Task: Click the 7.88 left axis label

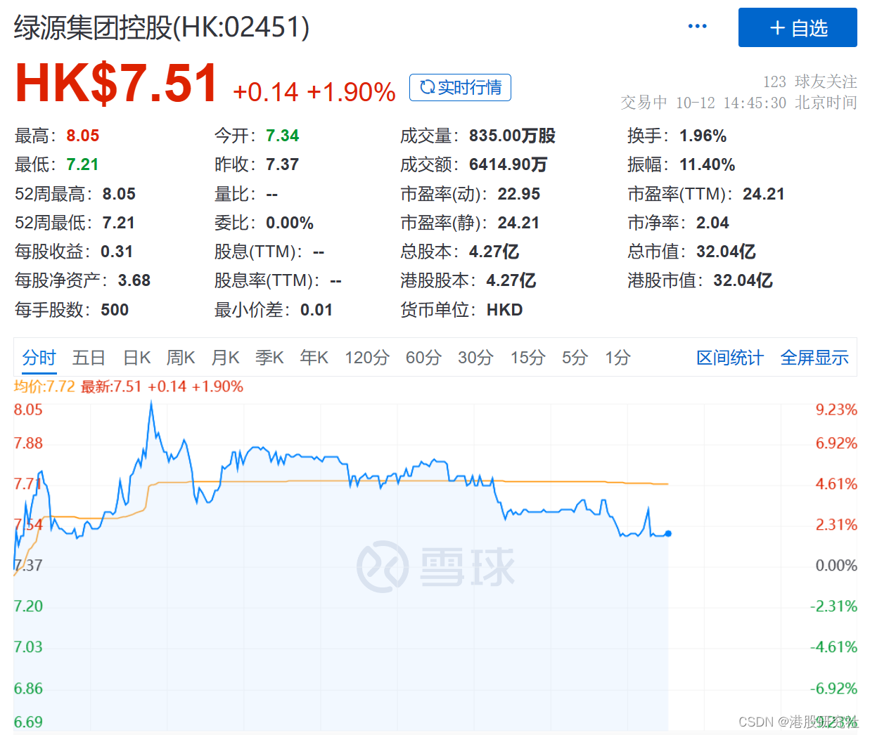Action: [x=28, y=443]
